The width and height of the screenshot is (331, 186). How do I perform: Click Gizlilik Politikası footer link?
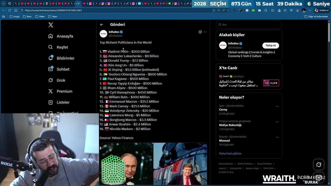tap(245, 164)
